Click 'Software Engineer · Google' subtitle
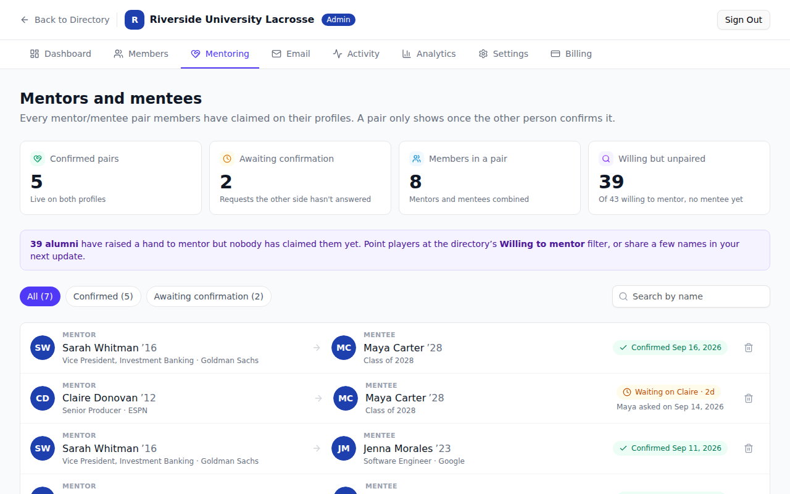The height and width of the screenshot is (494, 790). 414,461
